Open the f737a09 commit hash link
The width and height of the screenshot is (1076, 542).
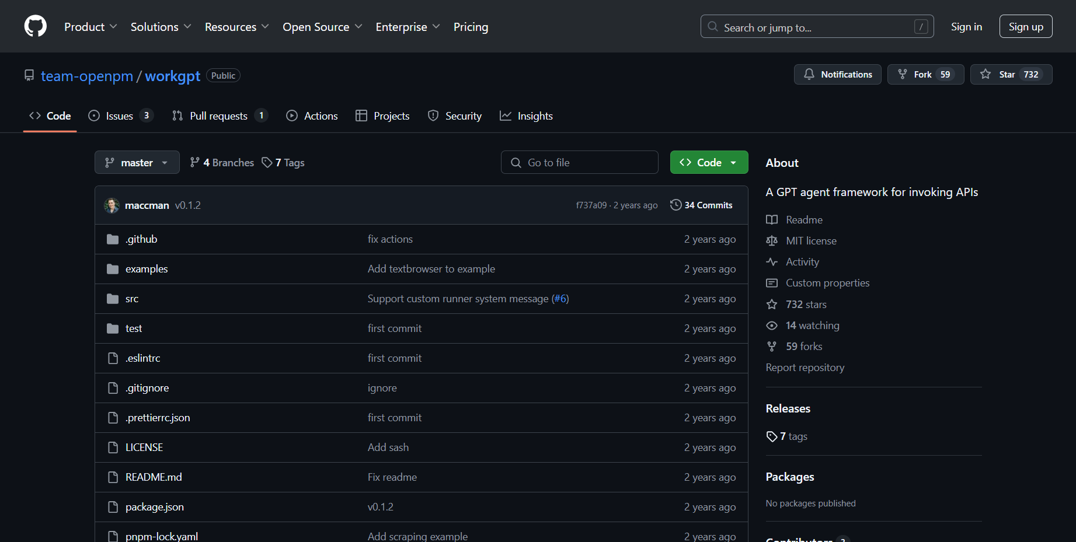[591, 205]
